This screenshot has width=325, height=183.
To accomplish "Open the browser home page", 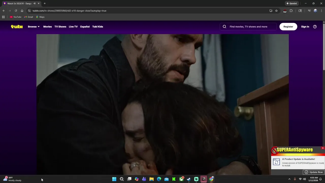I will (22, 11).
